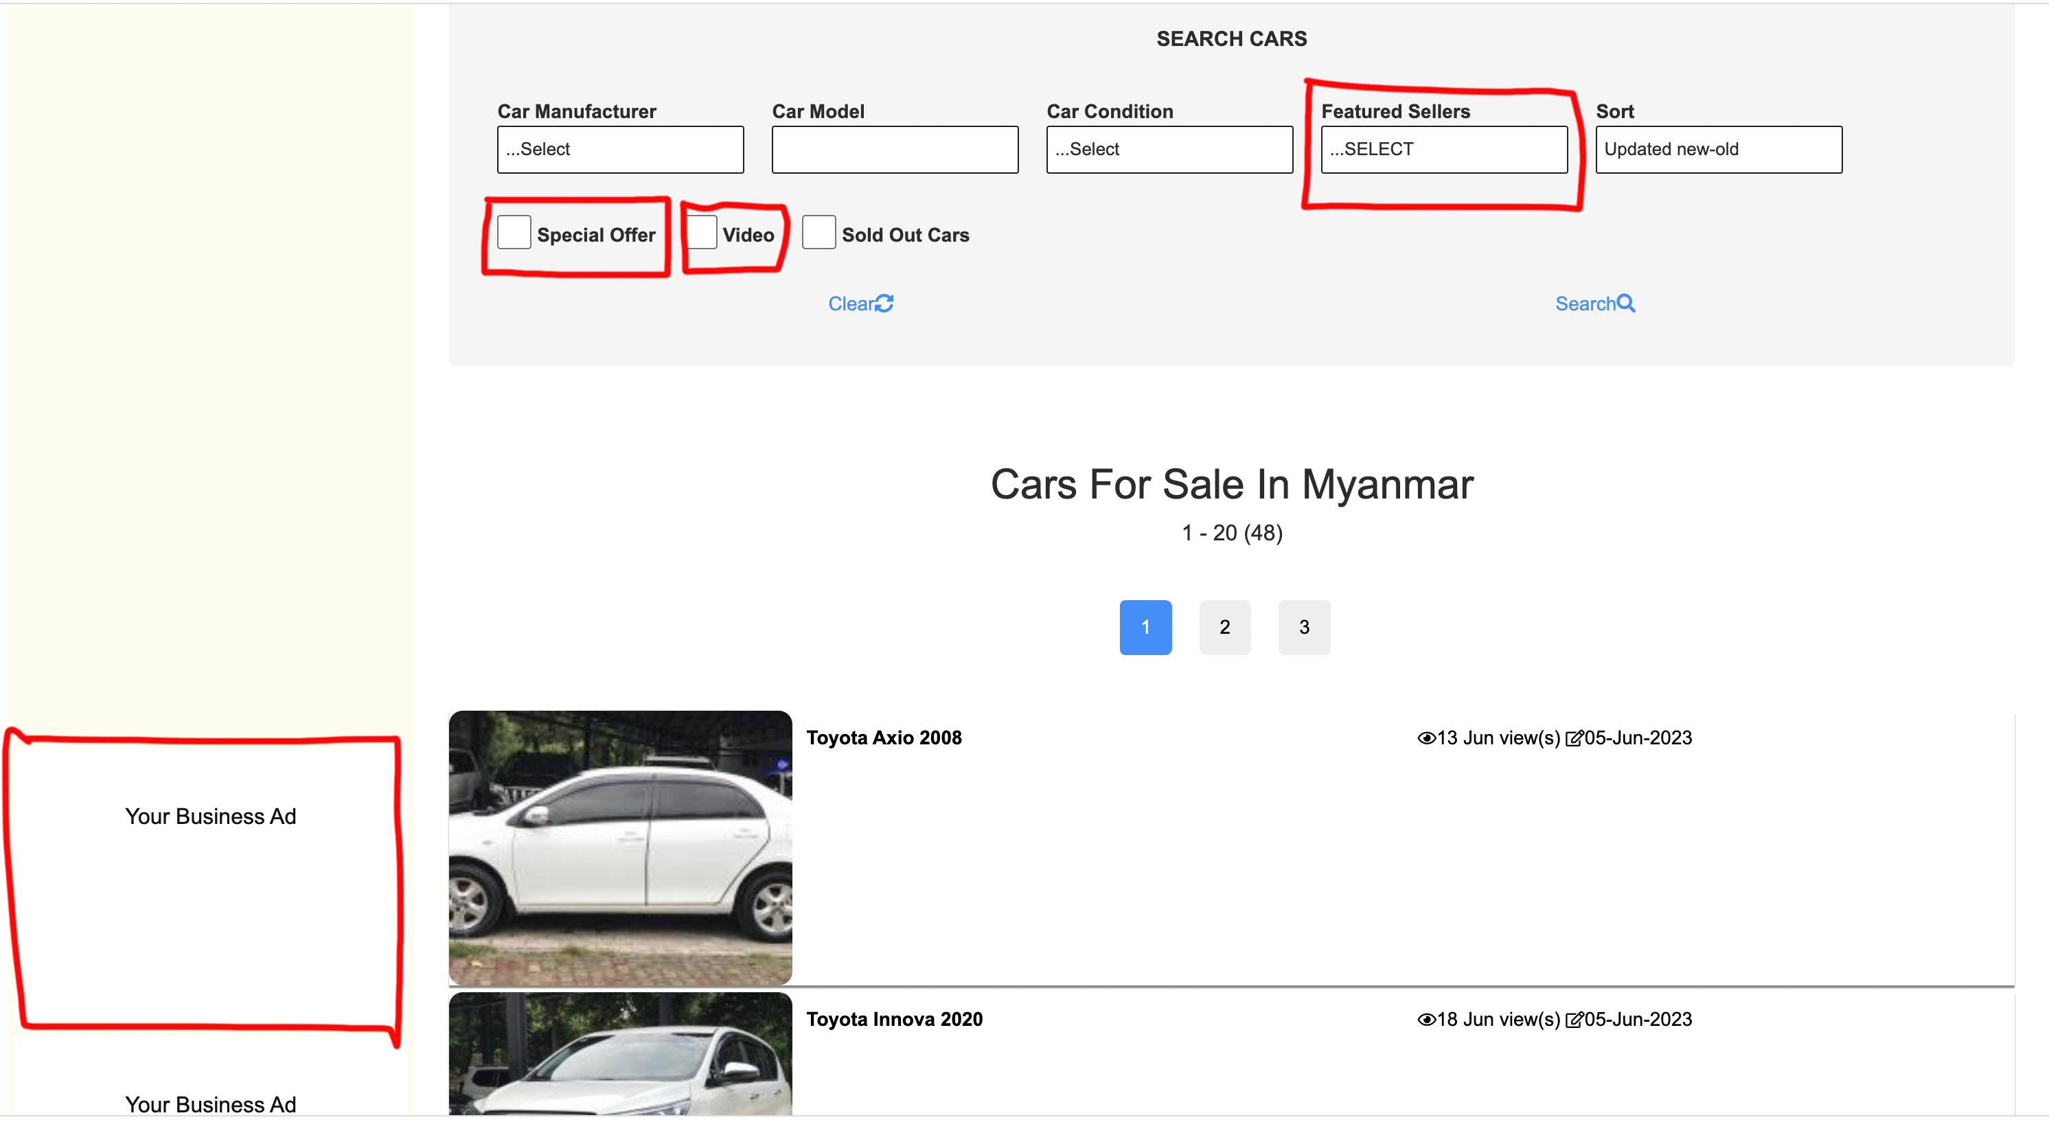2049x1122 pixels.
Task: Click the results count text 1 - 20 (48)
Action: pos(1231,533)
